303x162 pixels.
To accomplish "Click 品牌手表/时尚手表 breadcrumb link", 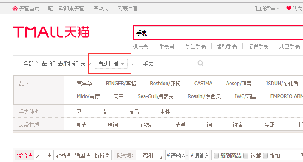I will pyautogui.click(x=64, y=63).
